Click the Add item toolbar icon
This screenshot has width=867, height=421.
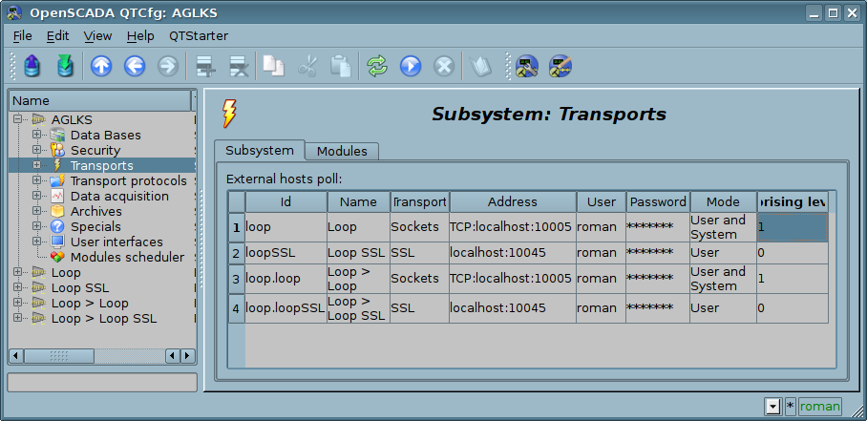point(205,67)
